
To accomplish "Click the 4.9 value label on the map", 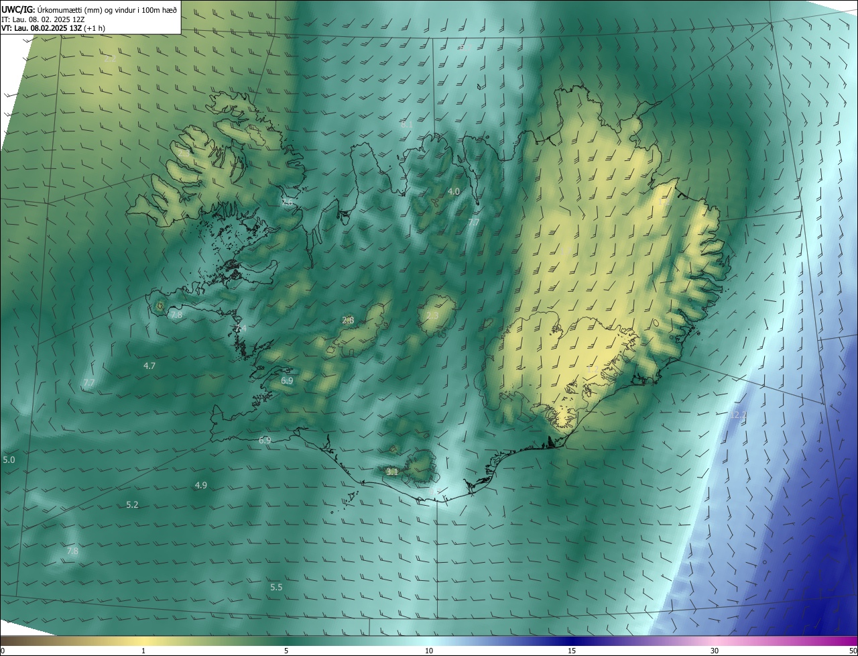I will click(201, 485).
